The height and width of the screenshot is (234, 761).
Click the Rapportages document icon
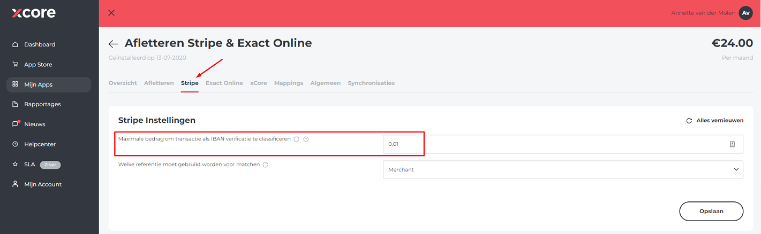point(15,104)
